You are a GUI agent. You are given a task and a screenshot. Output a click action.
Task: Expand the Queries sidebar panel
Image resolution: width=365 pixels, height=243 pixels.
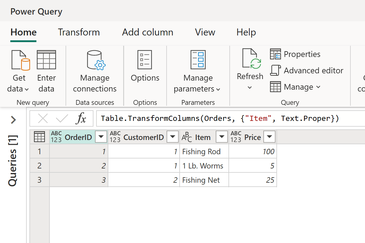pyautogui.click(x=12, y=120)
